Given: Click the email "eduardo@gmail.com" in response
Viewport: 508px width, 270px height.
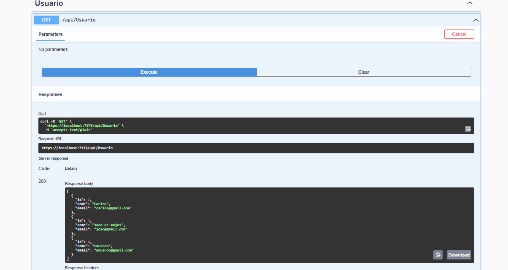Looking at the screenshot, I should tap(114, 250).
